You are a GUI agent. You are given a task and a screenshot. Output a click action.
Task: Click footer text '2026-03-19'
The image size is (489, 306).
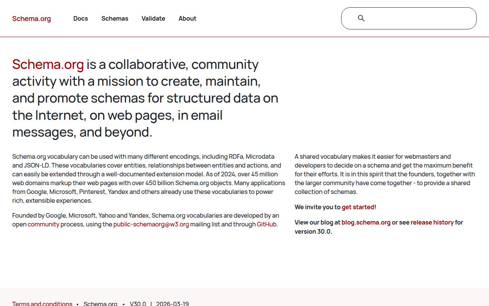[x=172, y=304]
